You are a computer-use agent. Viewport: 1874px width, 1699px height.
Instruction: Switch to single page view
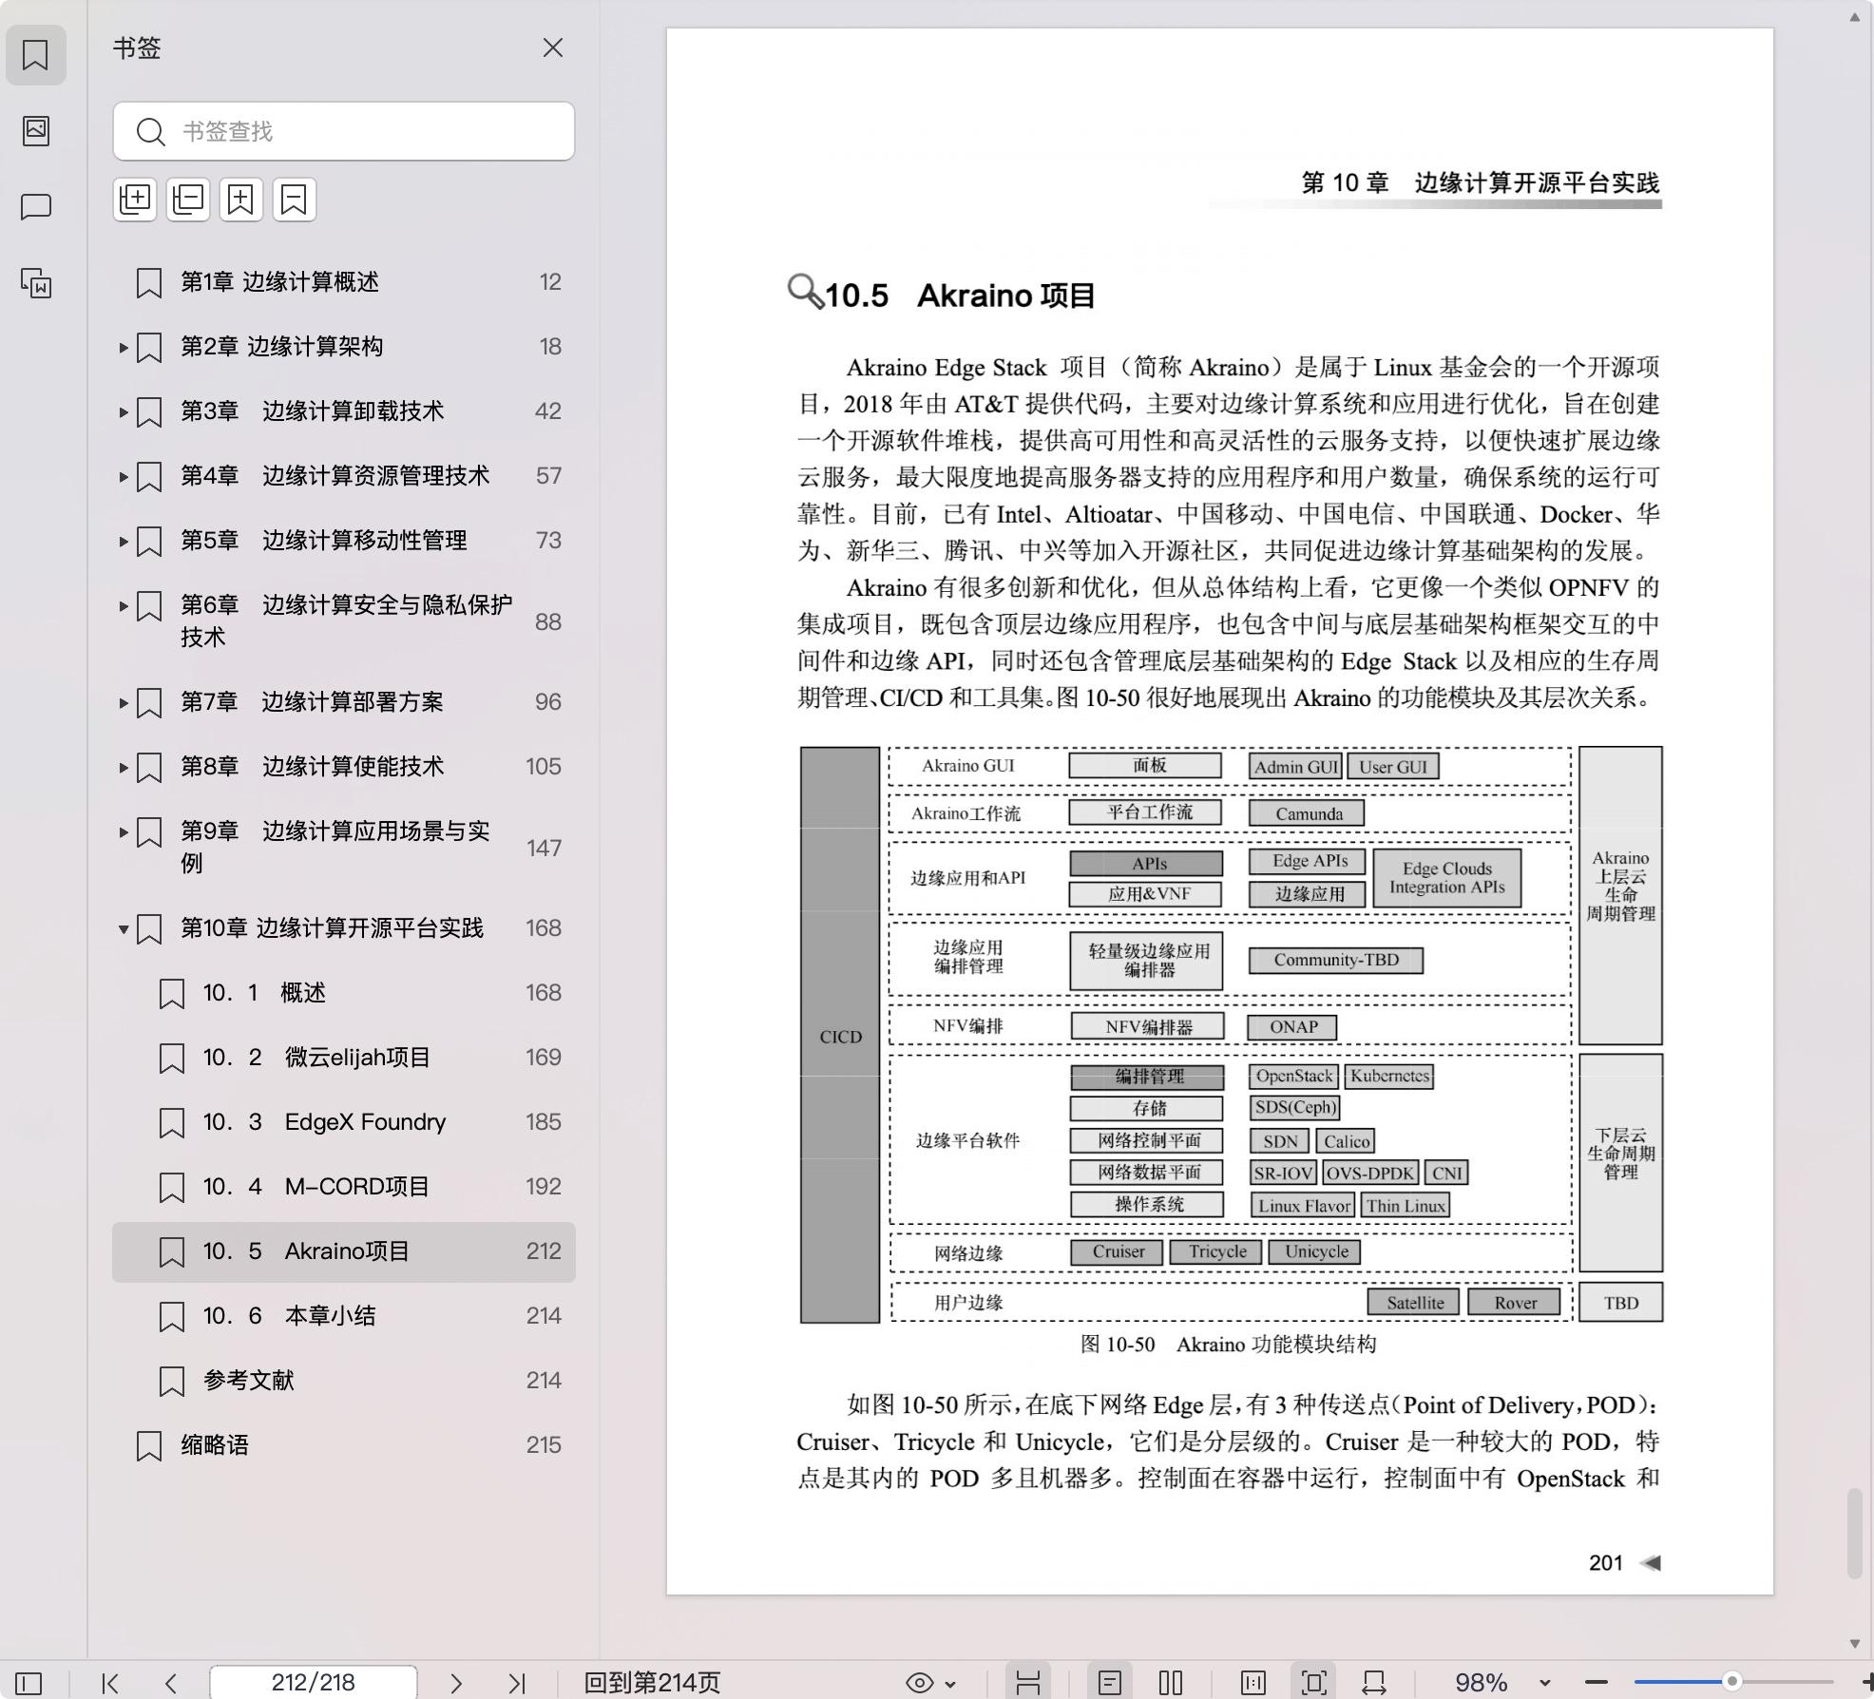tap(1109, 1683)
